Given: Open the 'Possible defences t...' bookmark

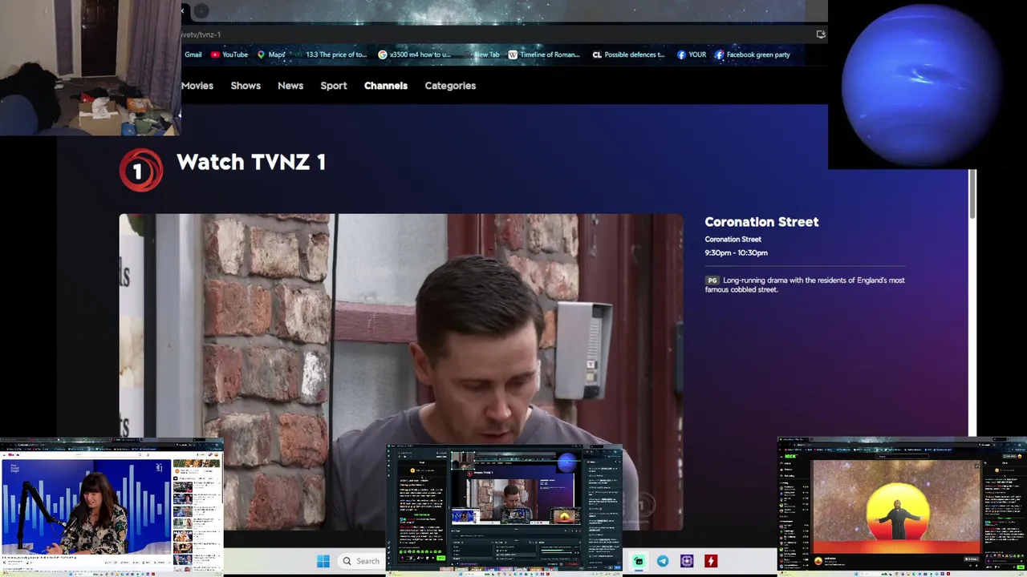Looking at the screenshot, I should point(628,54).
